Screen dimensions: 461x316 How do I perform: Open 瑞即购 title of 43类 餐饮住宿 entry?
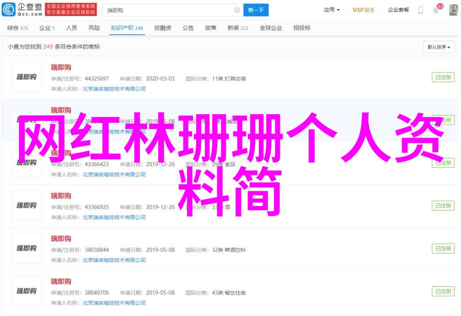click(x=61, y=282)
